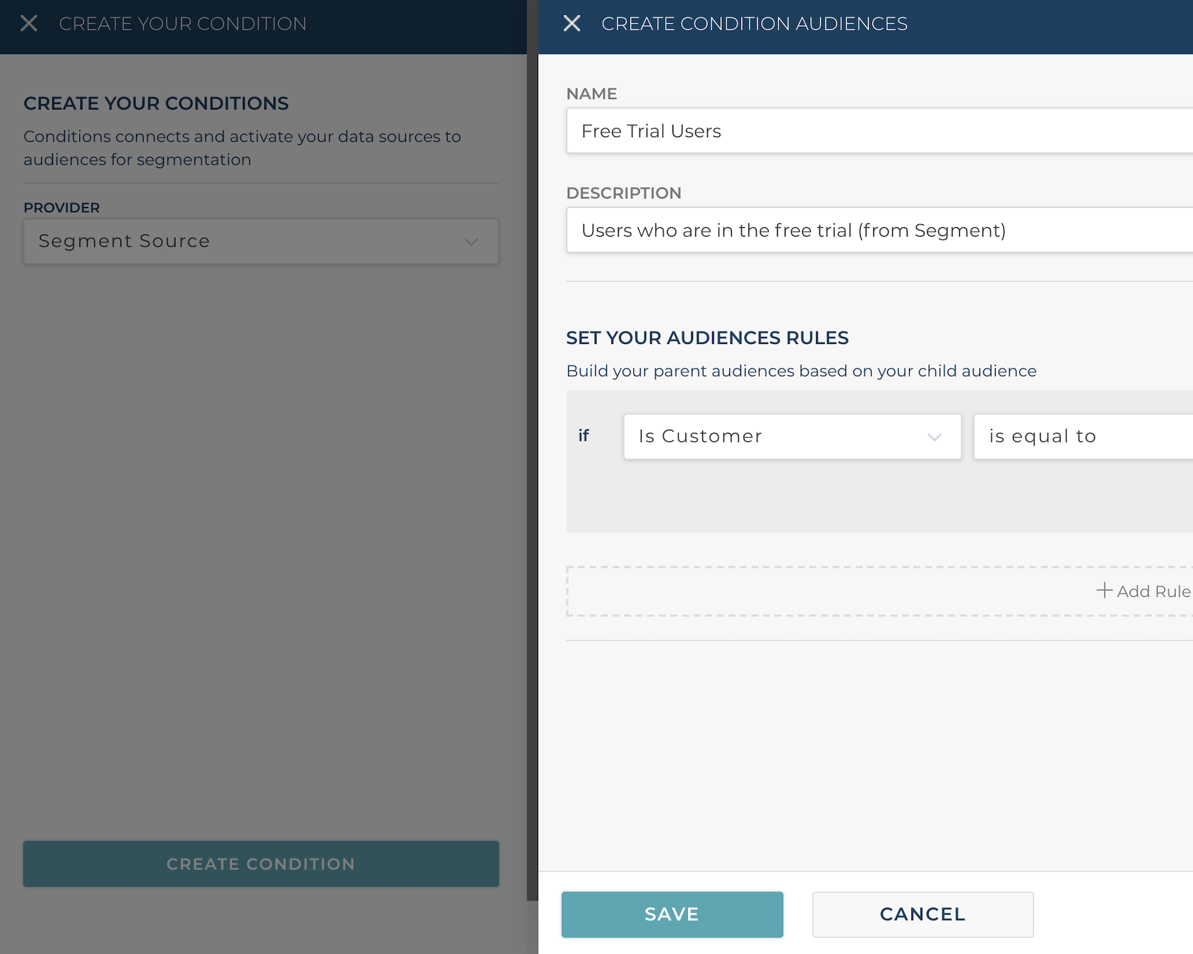This screenshot has width=1193, height=954.
Task: Expand the Is Customer dropdown chevron
Action: pos(934,437)
